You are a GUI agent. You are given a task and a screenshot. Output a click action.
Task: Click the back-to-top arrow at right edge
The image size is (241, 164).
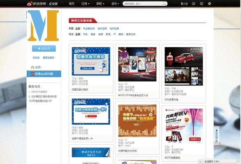click(217, 136)
